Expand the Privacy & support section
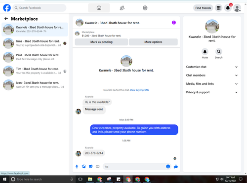Screen dimensions: 247x183 pyautogui.click(x=212, y=92)
